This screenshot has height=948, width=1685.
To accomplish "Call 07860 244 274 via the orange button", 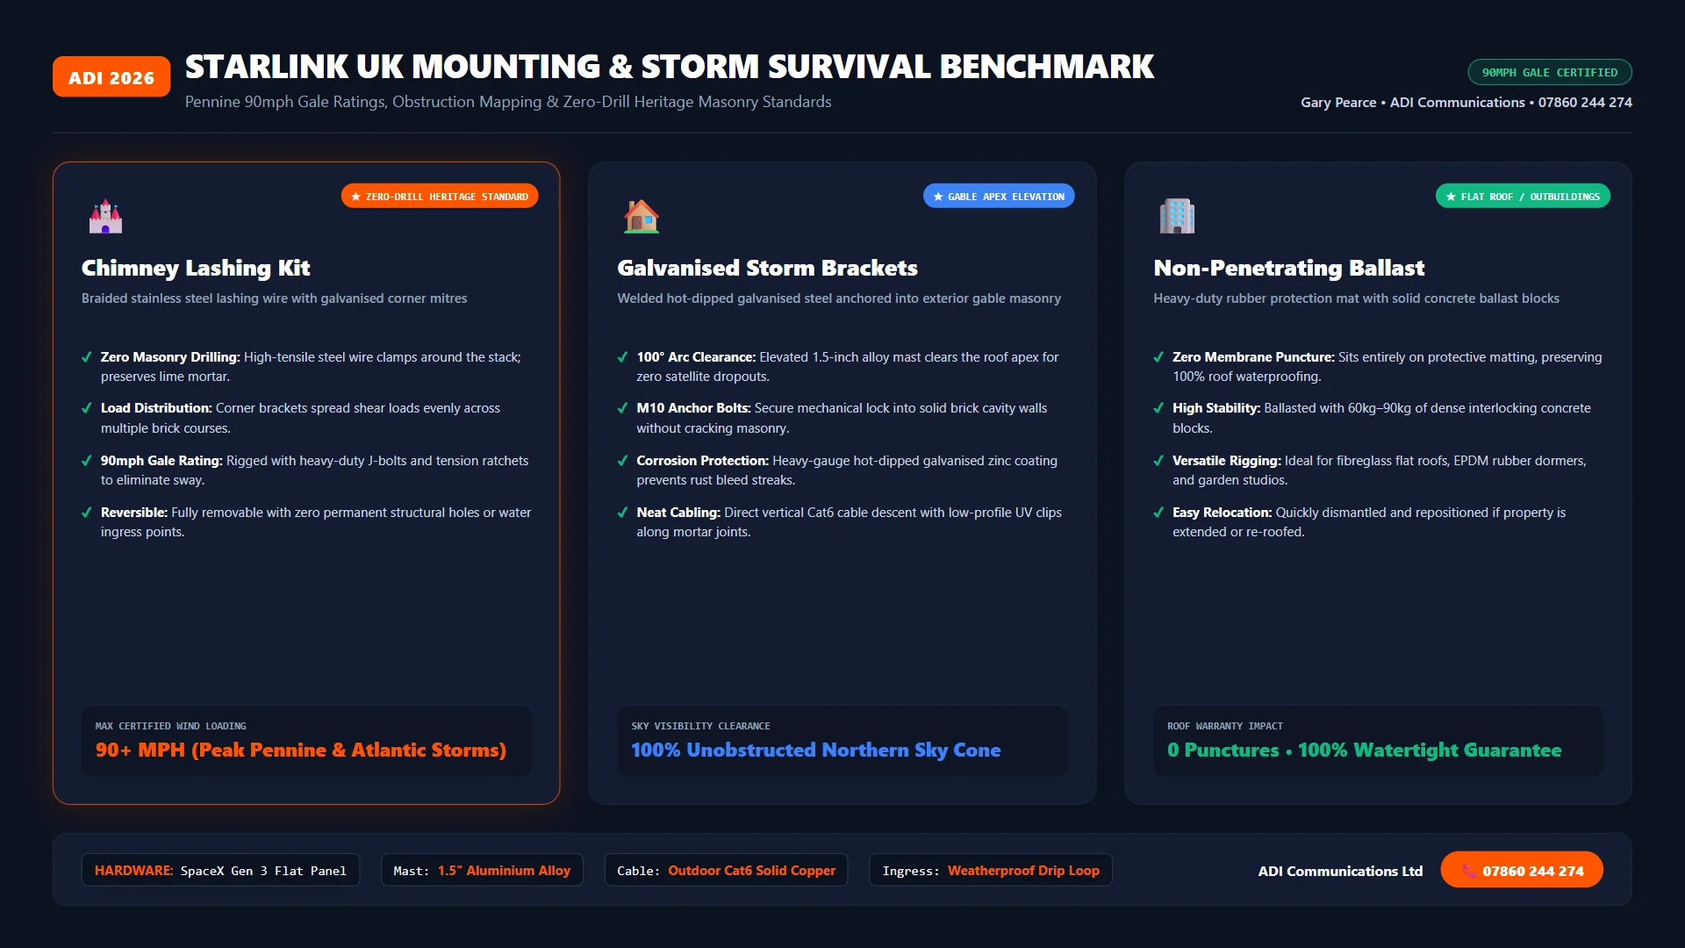I will coord(1522,870).
